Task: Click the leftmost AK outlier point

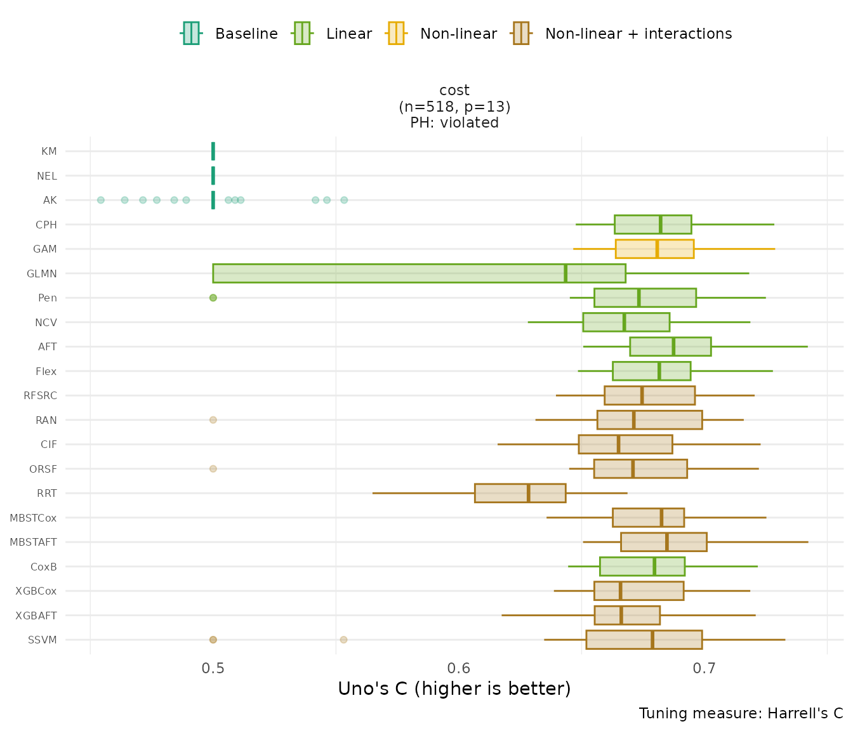Action: point(100,200)
